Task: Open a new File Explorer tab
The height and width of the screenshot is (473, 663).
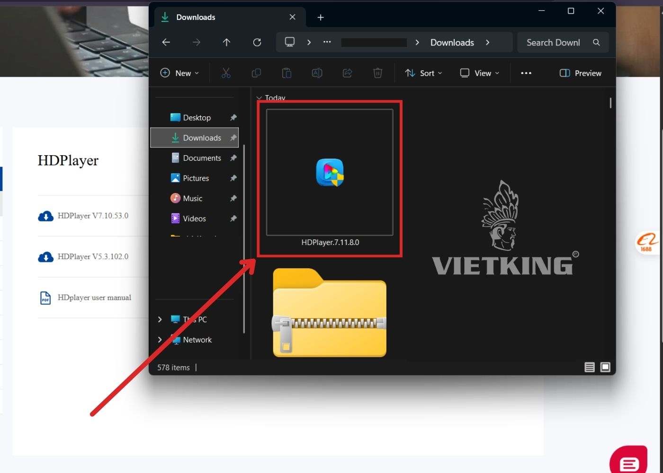Action: (321, 17)
